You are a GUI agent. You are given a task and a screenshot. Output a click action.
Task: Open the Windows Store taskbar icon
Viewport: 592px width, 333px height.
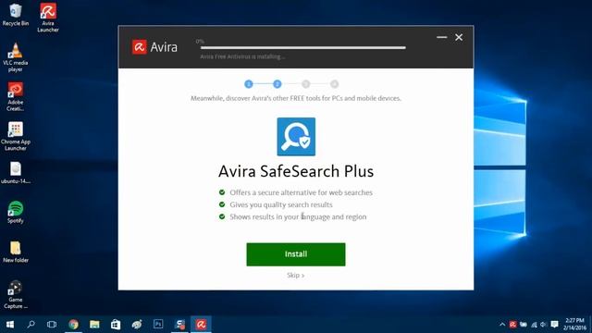tap(116, 325)
